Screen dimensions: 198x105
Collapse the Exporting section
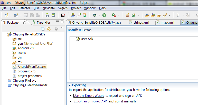pos(70,85)
